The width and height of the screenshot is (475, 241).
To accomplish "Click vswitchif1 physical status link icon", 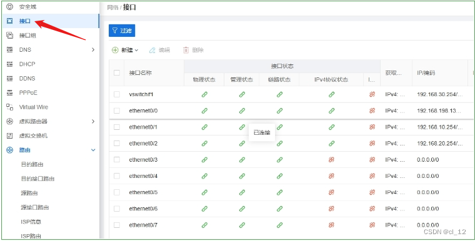I will [204, 94].
